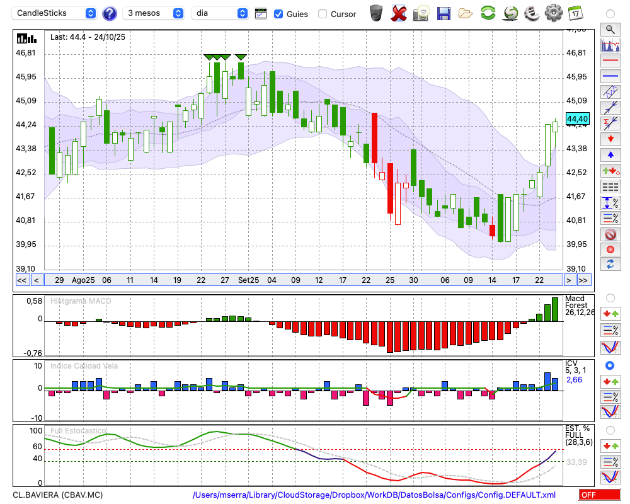Open the calendar icon showing 17

pyautogui.click(x=575, y=13)
